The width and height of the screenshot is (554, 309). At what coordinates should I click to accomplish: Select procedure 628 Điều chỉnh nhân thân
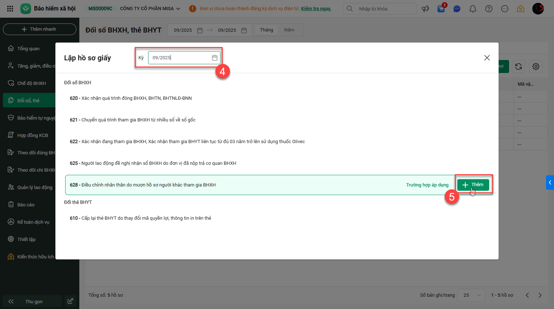point(279,185)
